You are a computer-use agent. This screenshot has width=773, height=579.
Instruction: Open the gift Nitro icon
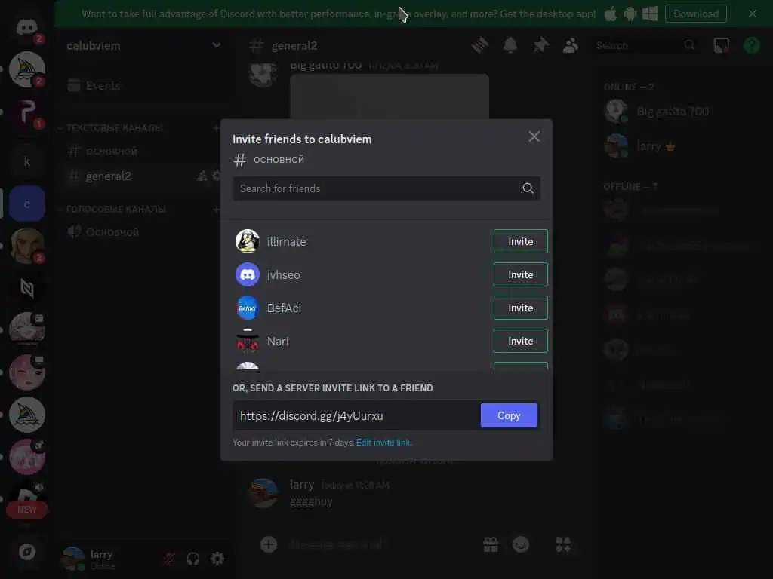491,544
